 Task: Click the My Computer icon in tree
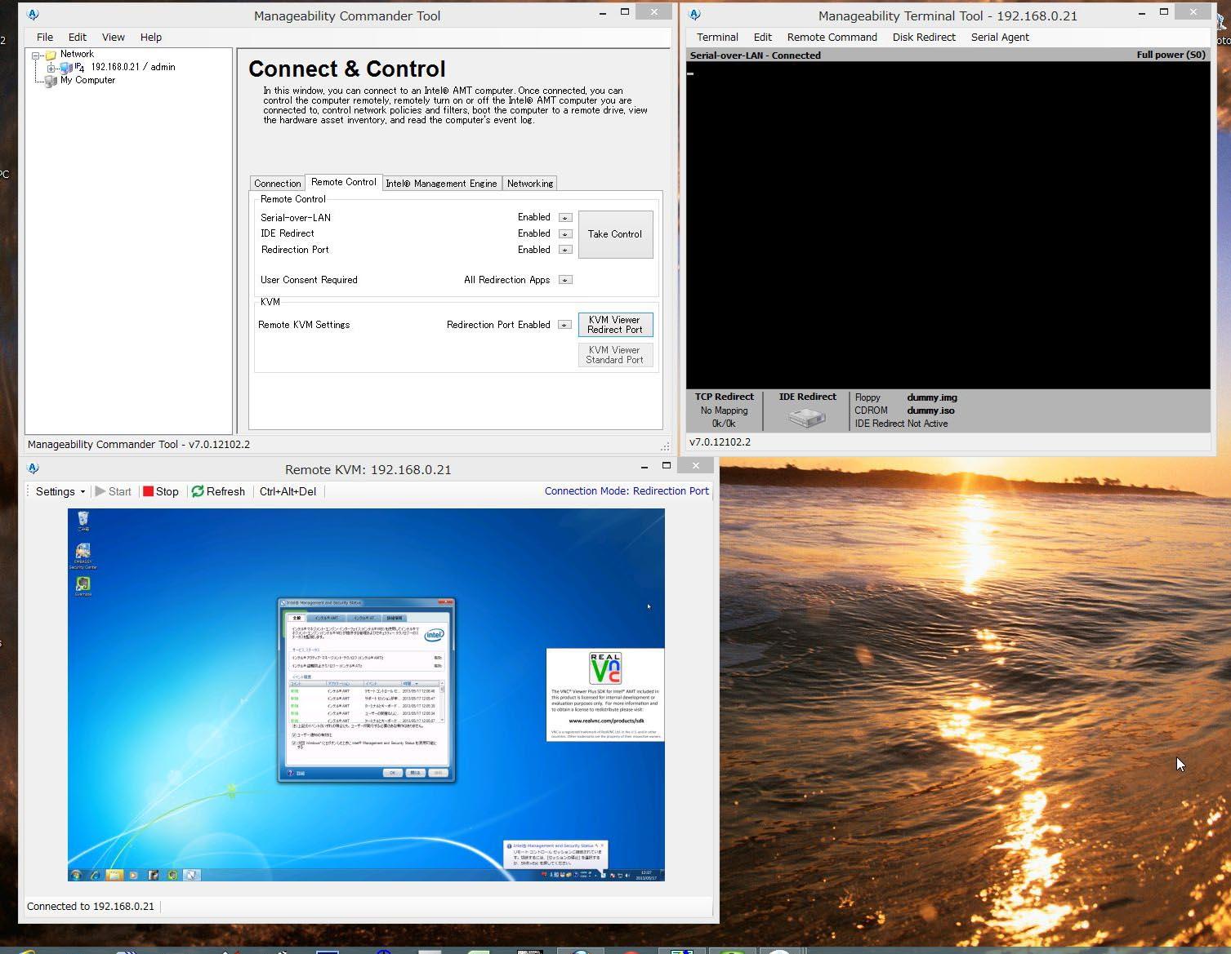tap(51, 81)
